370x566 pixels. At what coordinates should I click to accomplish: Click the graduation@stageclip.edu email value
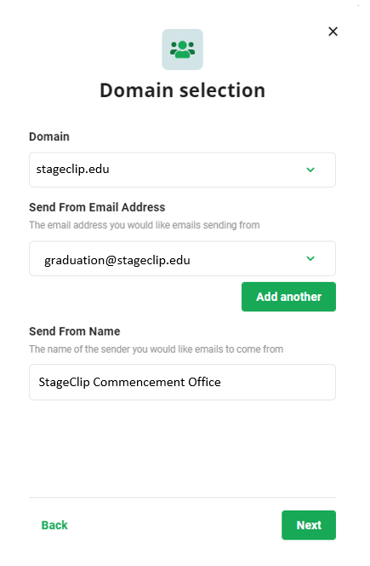tap(117, 260)
